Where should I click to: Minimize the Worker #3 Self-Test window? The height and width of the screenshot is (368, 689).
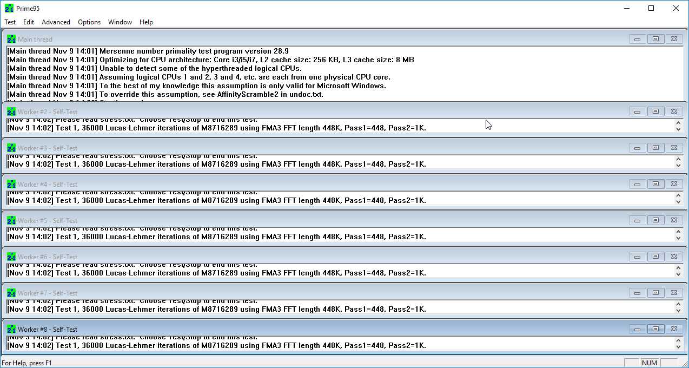[638, 148]
